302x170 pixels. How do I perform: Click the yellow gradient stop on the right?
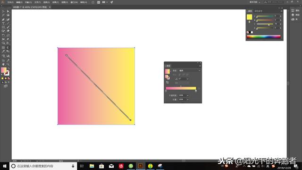pyautogui.click(x=196, y=91)
